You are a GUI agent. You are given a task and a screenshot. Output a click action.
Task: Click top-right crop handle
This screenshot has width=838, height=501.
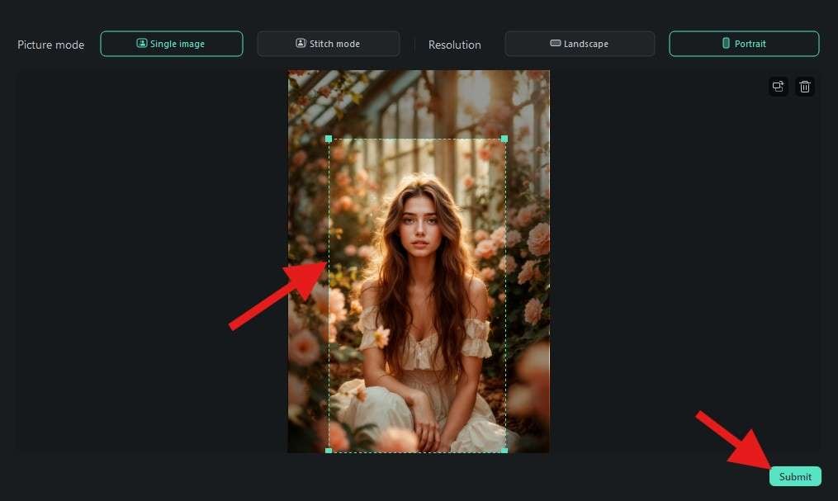coord(504,139)
